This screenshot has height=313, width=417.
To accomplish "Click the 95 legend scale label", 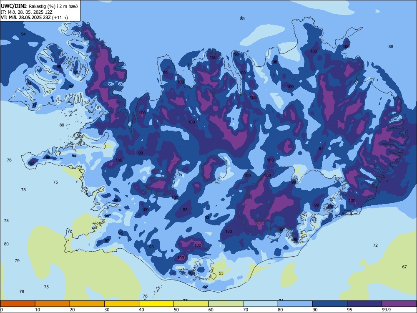I will (350, 310).
